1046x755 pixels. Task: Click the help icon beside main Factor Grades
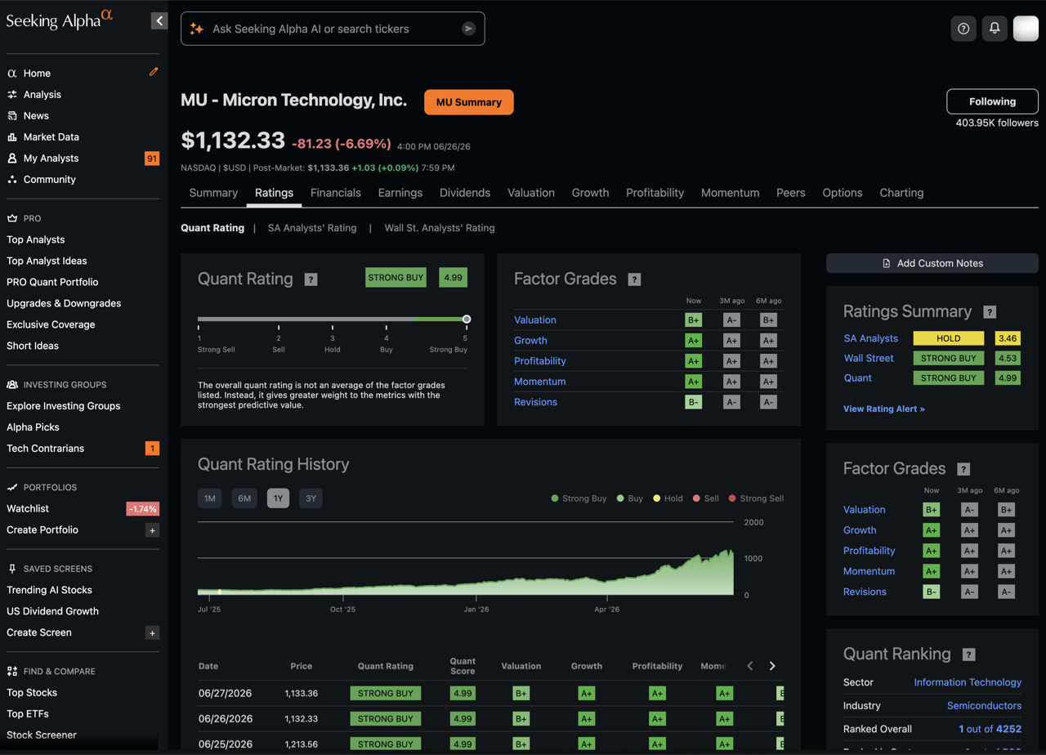point(634,279)
